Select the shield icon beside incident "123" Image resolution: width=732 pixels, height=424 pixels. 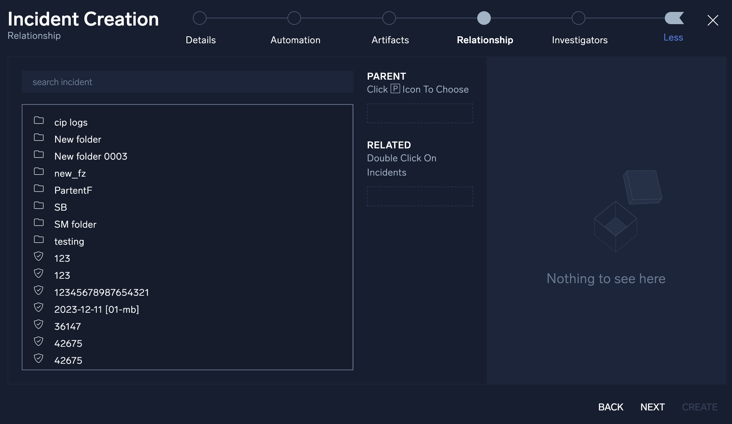pos(38,257)
